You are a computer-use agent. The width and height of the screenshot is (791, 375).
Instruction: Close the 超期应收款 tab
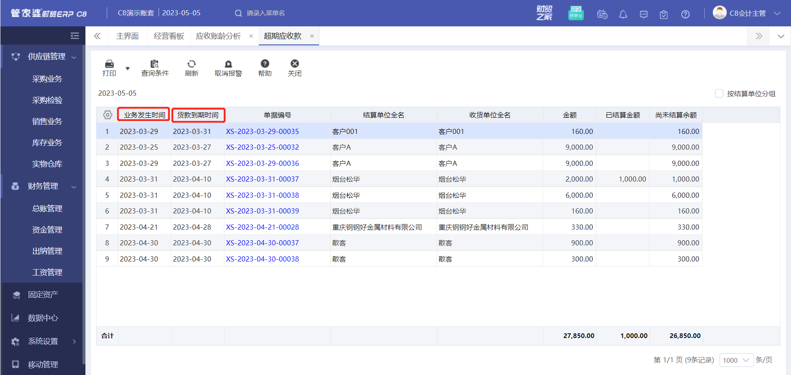312,36
